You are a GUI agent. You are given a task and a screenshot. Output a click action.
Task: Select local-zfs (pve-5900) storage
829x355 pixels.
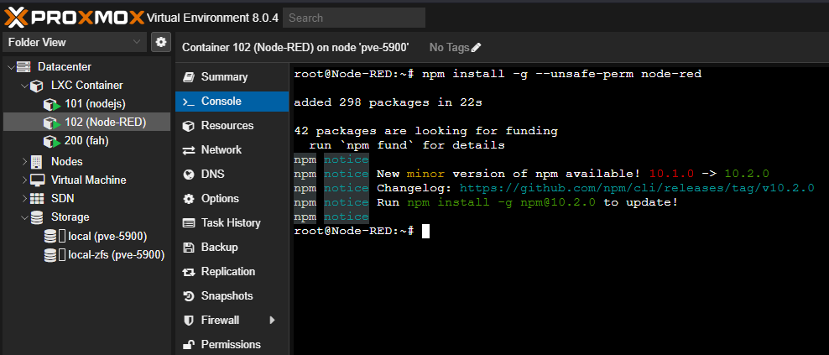[x=116, y=254]
